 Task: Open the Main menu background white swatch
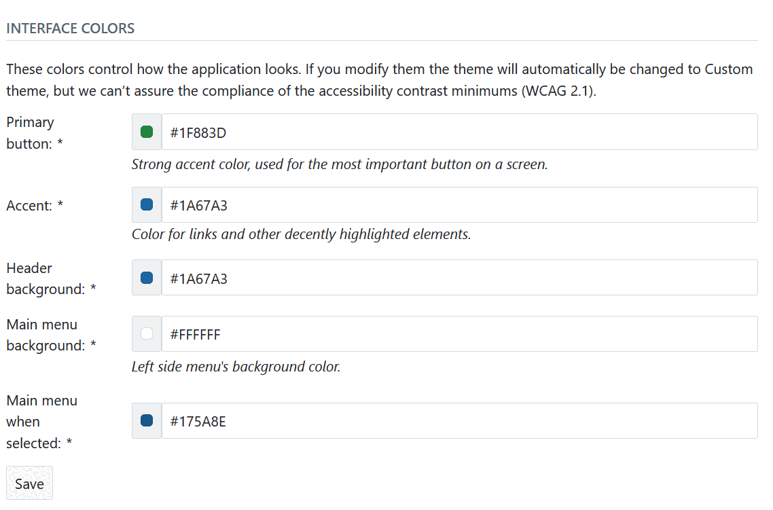coord(146,333)
